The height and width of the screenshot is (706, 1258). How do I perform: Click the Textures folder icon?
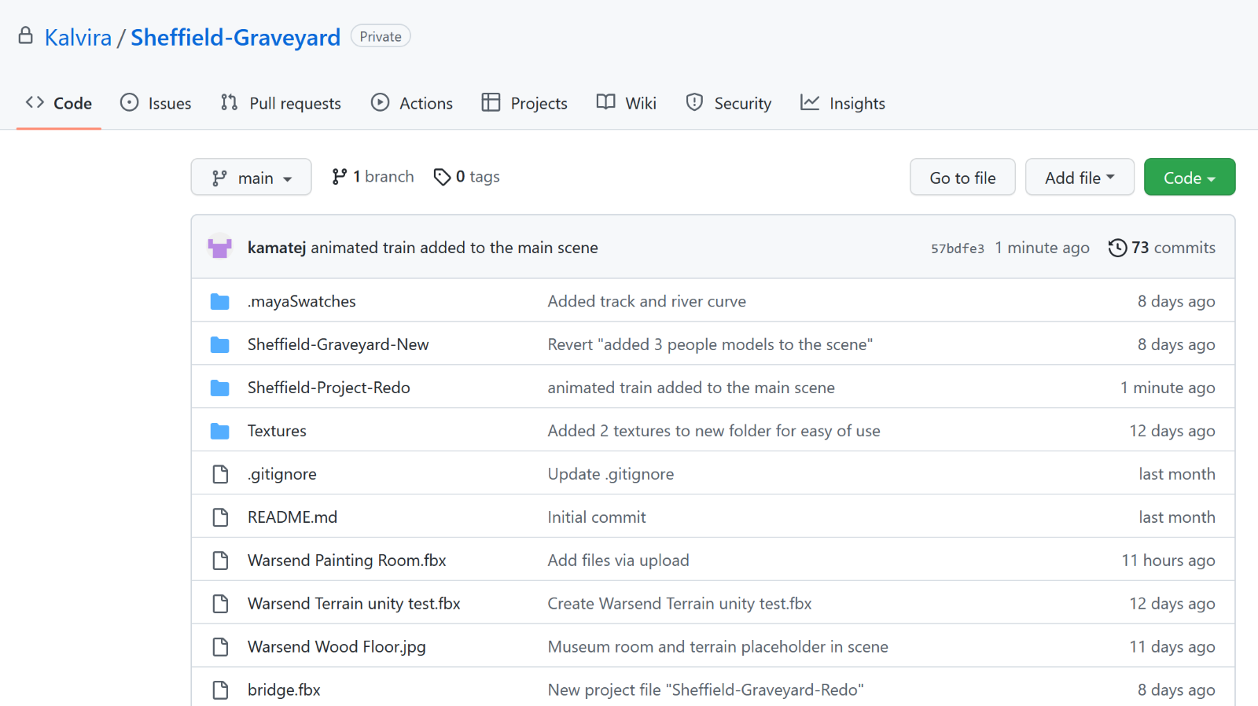(x=220, y=432)
